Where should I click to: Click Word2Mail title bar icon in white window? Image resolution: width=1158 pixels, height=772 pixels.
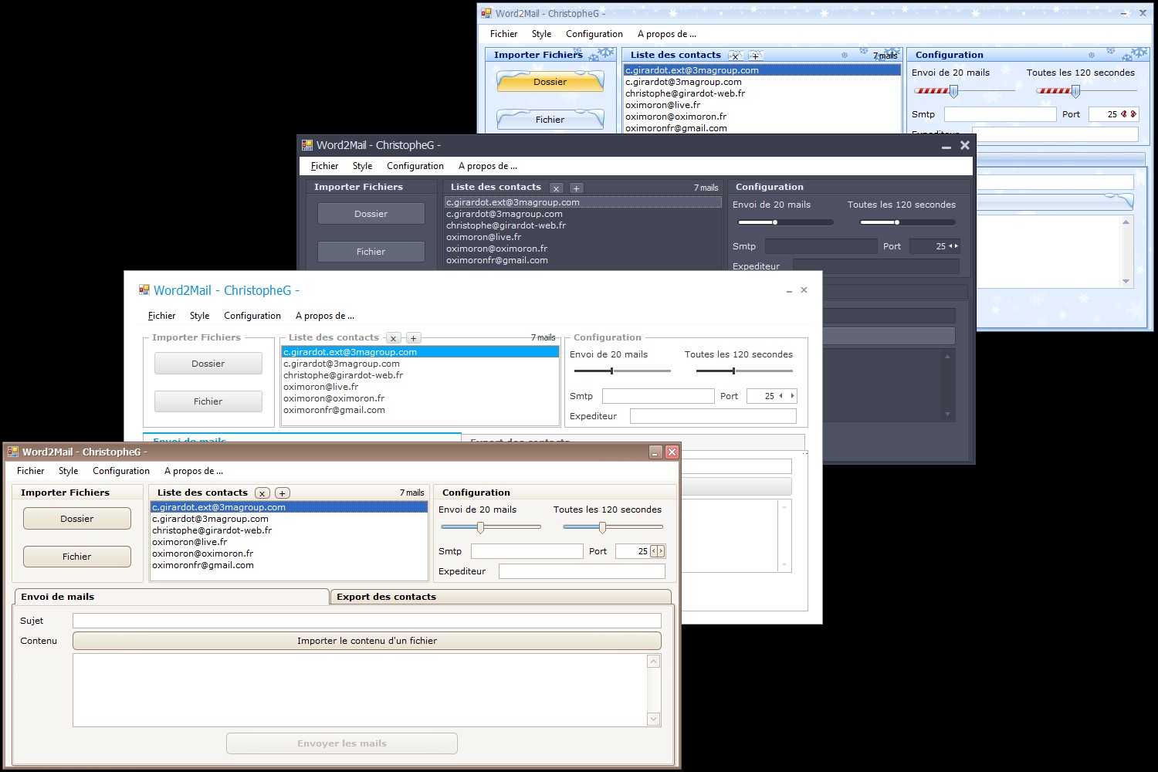click(x=144, y=290)
